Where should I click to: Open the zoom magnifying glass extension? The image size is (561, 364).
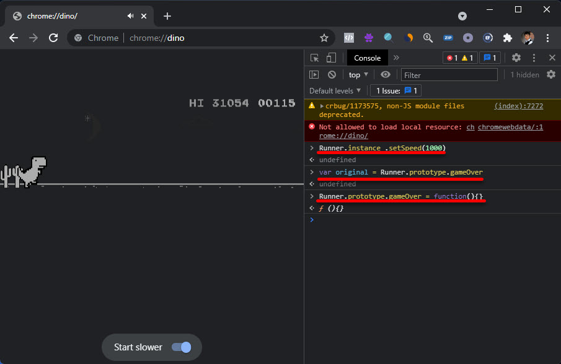pyautogui.click(x=428, y=38)
